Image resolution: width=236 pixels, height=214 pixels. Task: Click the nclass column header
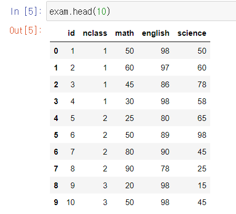pyautogui.click(x=95, y=33)
